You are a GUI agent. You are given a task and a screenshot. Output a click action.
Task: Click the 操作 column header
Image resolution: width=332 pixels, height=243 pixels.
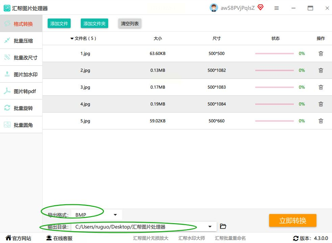pyautogui.click(x=321, y=38)
